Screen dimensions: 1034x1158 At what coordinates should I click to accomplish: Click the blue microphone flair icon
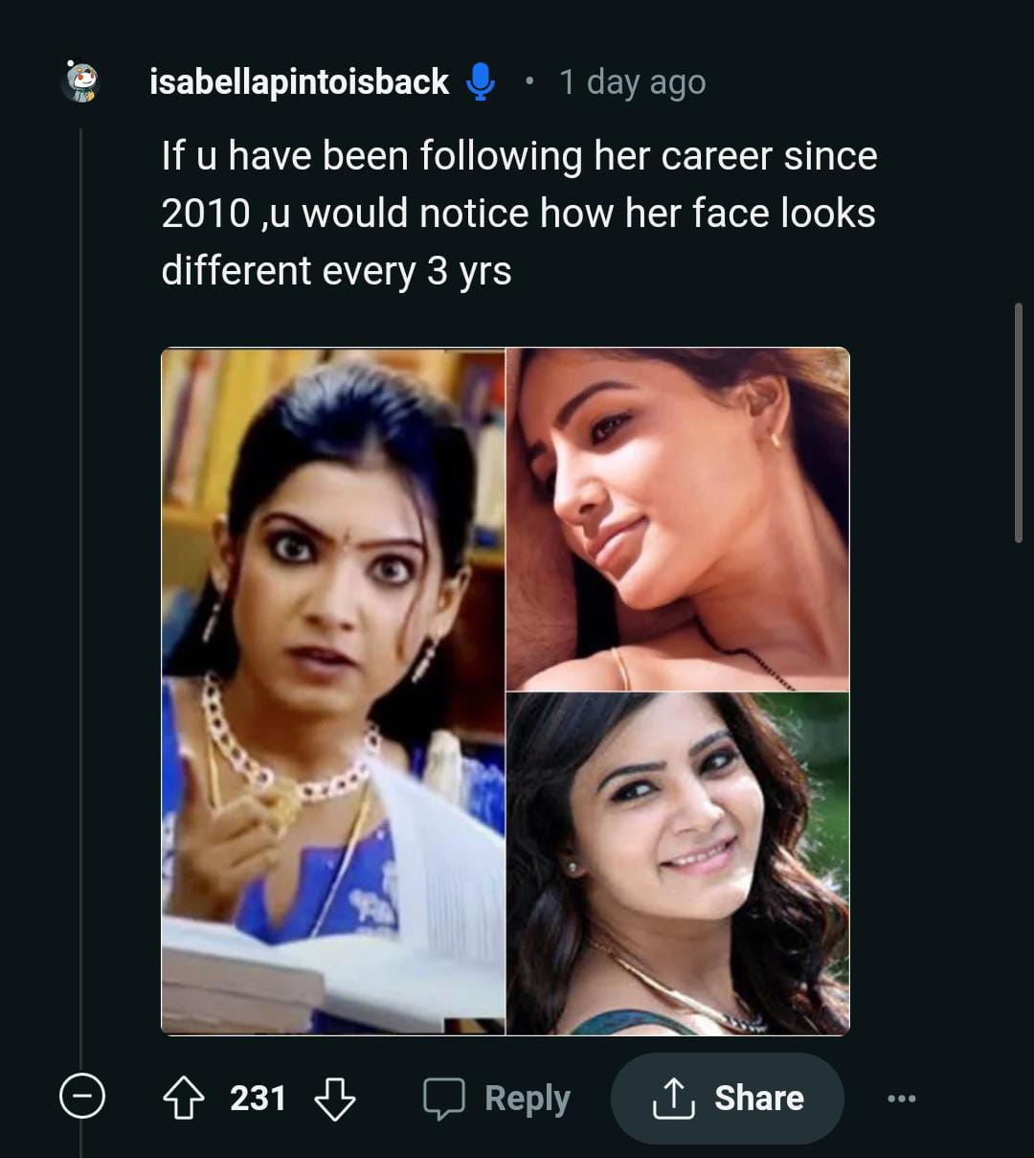tap(480, 81)
